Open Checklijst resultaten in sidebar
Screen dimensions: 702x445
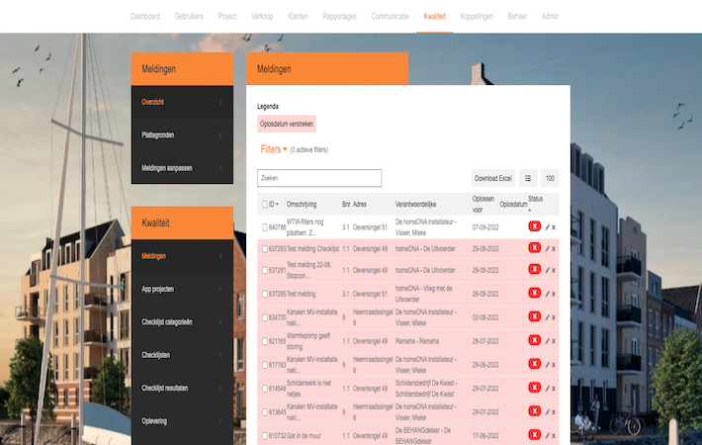click(x=182, y=389)
